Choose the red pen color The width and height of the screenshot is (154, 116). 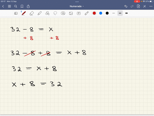(94, 13)
